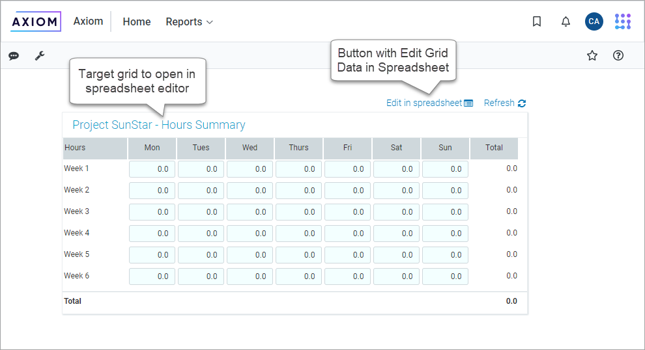Open the notifications bell
The width and height of the screenshot is (645, 350).
[x=566, y=21]
